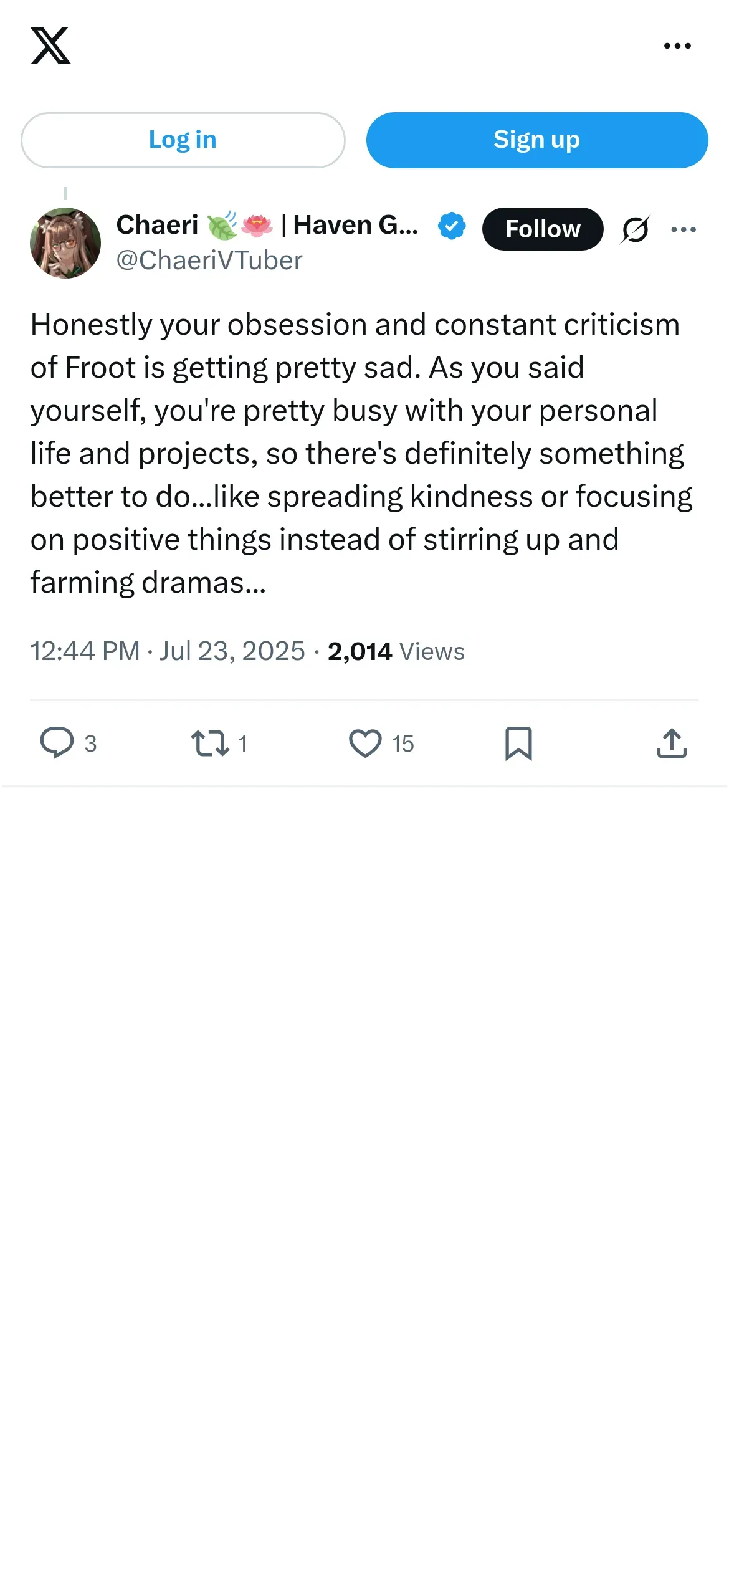Click the Chaeri display name
The width and height of the screenshot is (729, 1578).
point(158,225)
